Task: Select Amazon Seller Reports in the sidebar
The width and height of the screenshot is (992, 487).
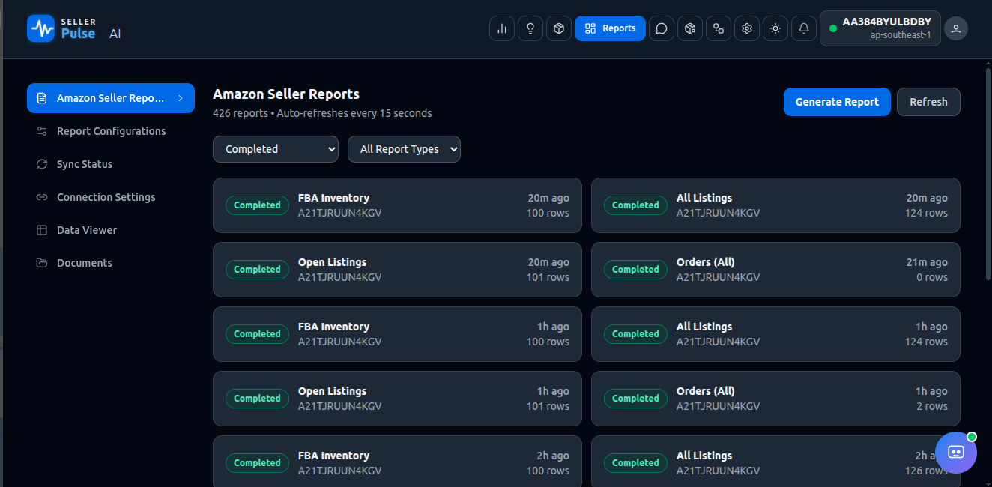Action: click(111, 98)
